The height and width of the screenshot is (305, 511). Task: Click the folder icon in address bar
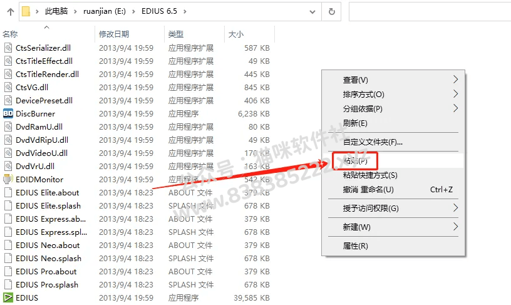click(x=26, y=11)
